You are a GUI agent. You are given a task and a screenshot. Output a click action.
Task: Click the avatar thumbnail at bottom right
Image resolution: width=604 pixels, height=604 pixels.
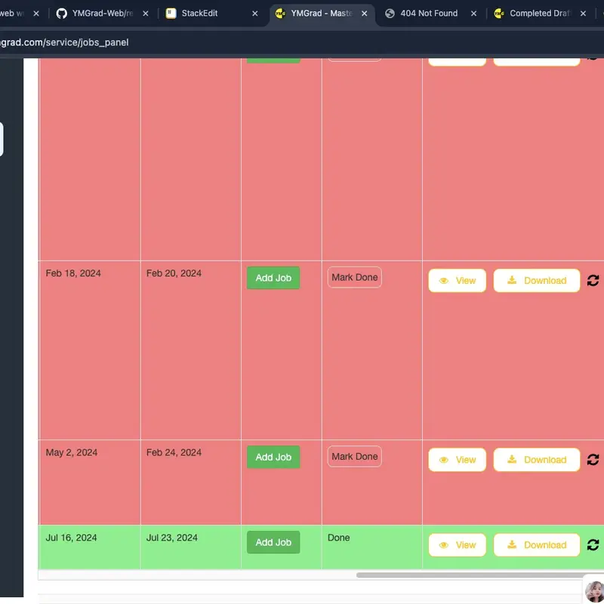[x=594, y=590]
